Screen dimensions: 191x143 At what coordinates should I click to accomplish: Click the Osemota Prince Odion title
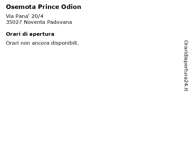pos(44,7)
